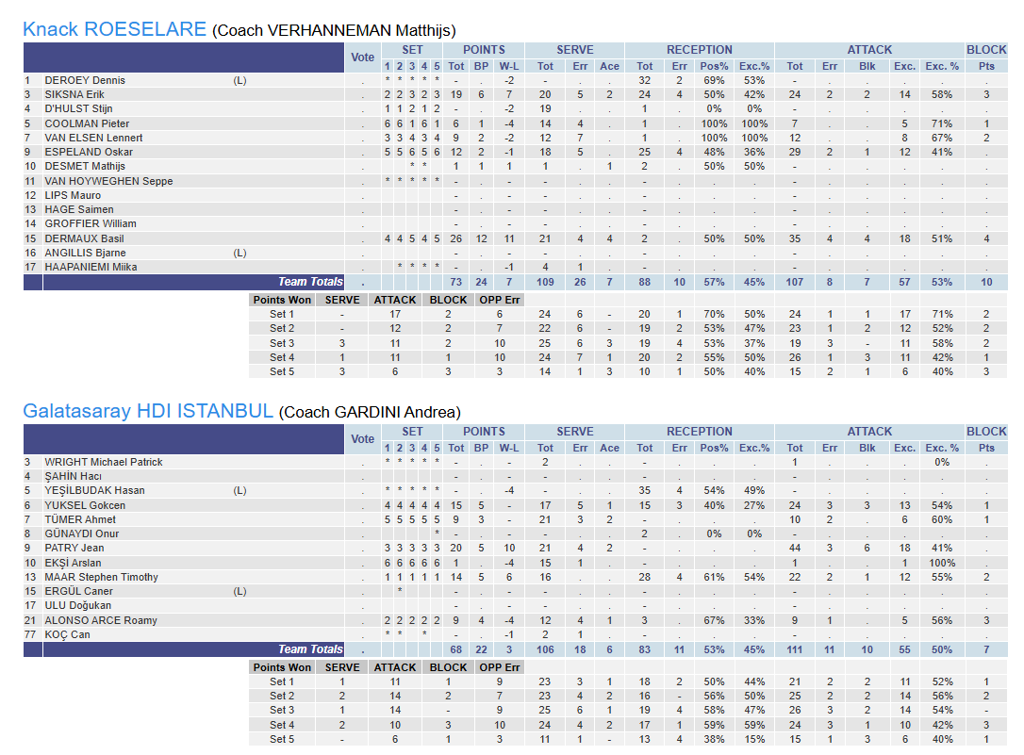The height and width of the screenshot is (755, 1024).
Task: Open player DEROEY Dennis
Action: [85, 81]
